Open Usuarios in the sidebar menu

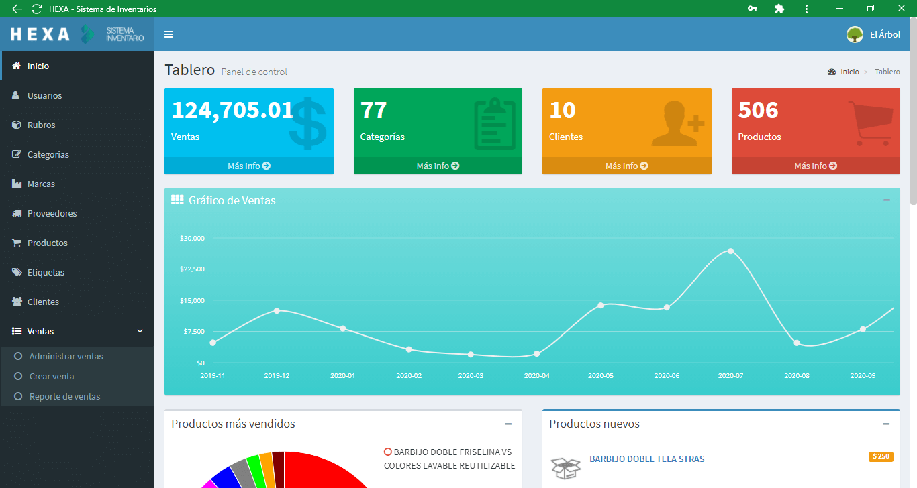44,96
